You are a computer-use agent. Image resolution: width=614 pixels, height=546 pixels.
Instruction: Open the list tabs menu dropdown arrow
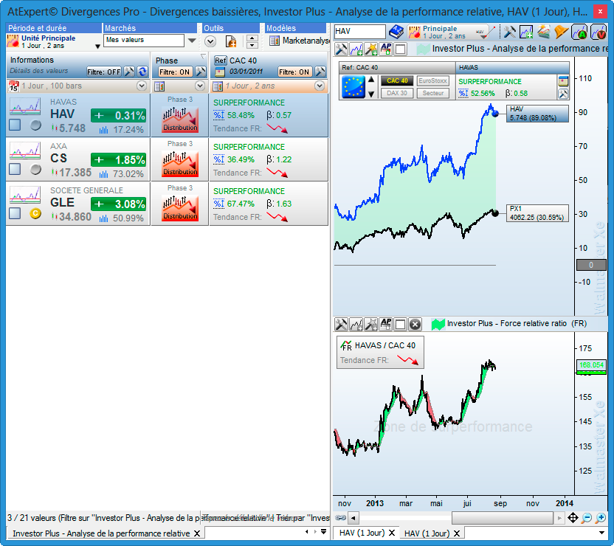pos(324,531)
